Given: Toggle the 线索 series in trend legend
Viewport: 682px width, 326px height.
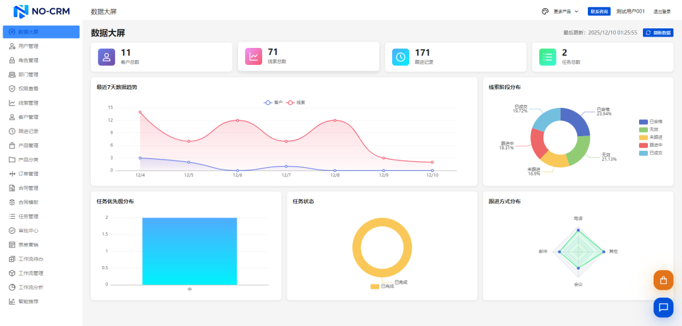Looking at the screenshot, I should pos(296,102).
